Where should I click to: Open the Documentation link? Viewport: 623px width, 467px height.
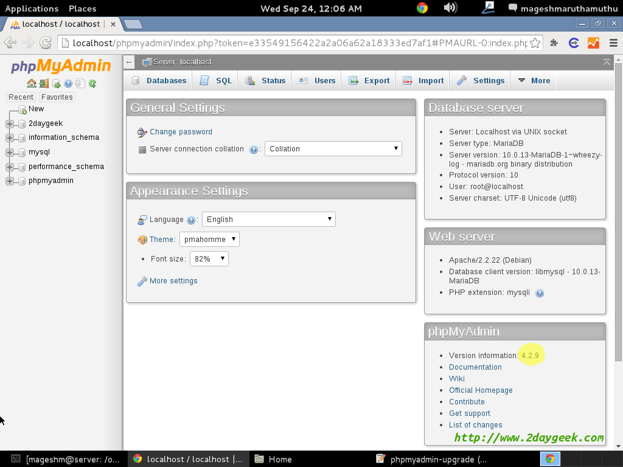pos(475,367)
